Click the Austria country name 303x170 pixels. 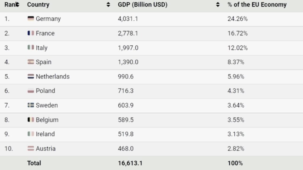click(46, 148)
